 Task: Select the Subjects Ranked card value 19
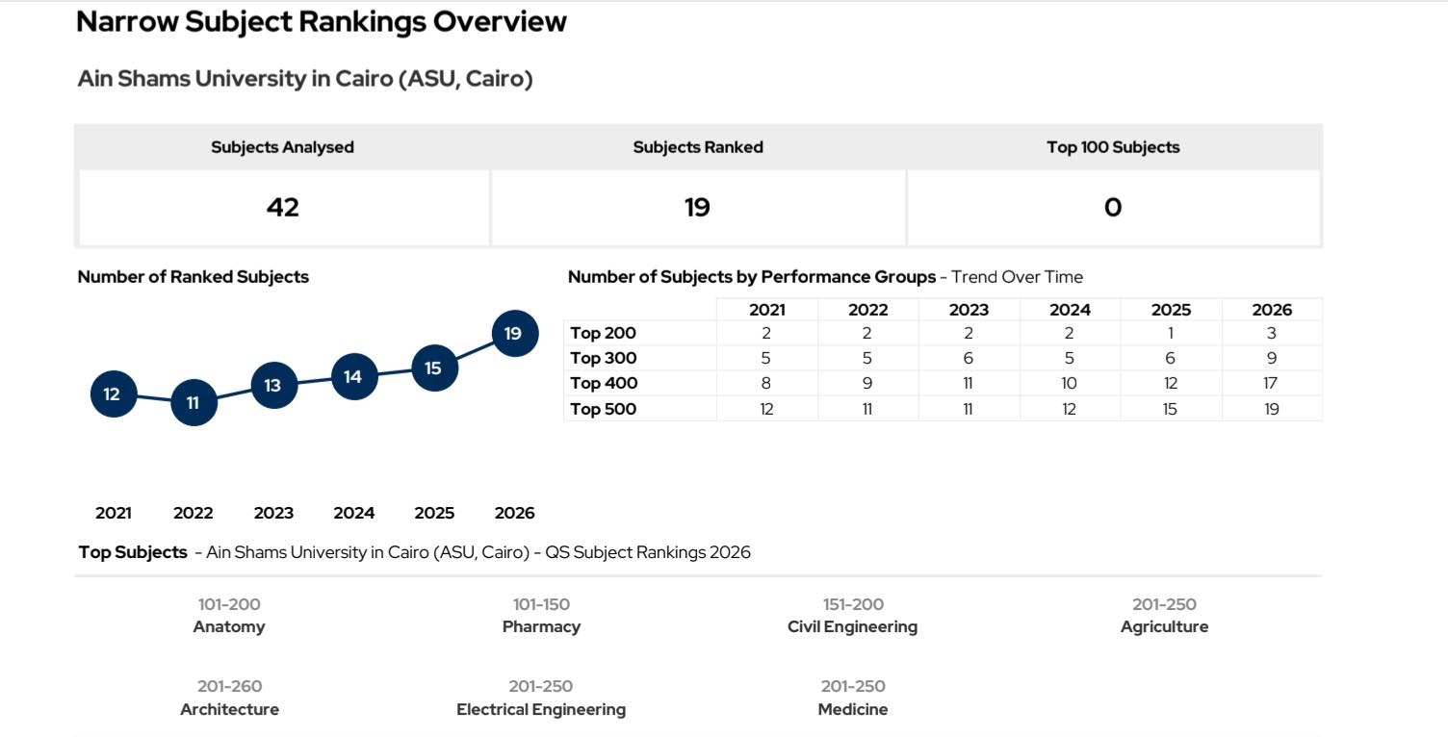tap(698, 208)
